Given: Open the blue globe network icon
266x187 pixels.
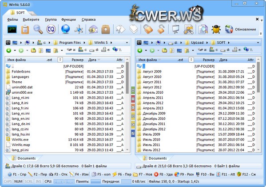Looking at the screenshot, I should pyautogui.click(x=65, y=29).
